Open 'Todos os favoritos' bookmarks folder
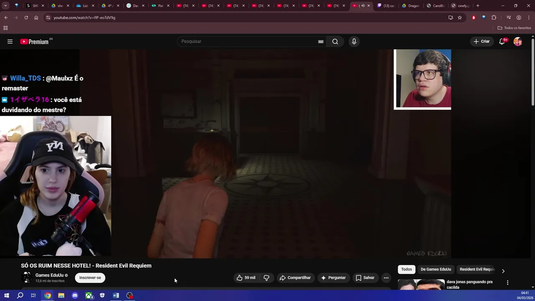The height and width of the screenshot is (301, 535). tap(514, 28)
